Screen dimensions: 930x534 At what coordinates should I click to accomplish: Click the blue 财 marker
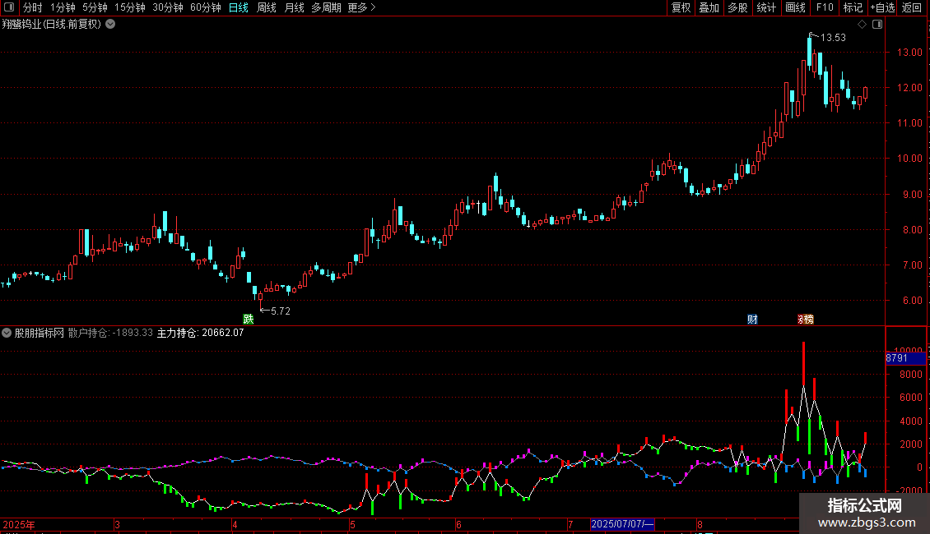[752, 319]
